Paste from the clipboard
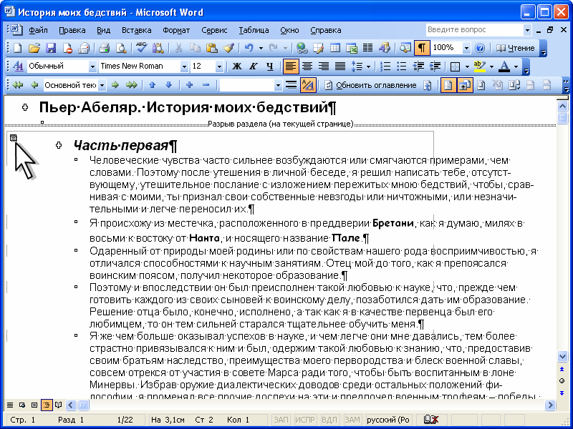573x429 pixels. [212, 48]
